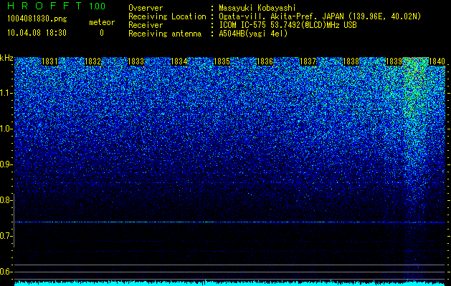Viewport: 451px width, 286px height.
Task: Click the 0.7 kHz axis label
Action: [x=6, y=236]
